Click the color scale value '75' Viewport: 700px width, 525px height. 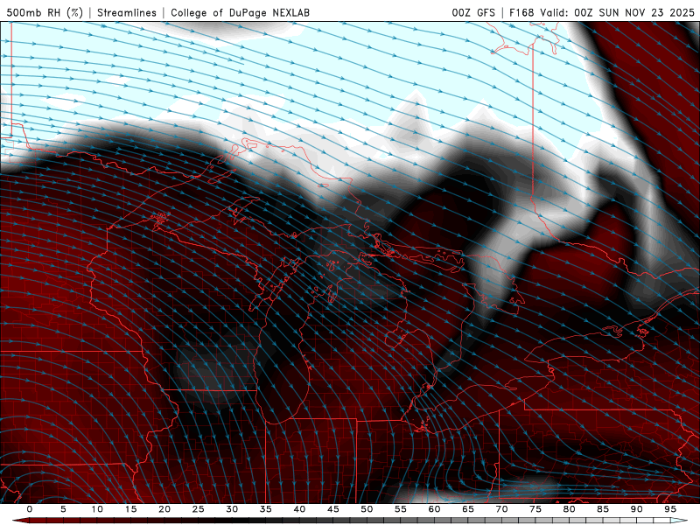pyautogui.click(x=535, y=509)
